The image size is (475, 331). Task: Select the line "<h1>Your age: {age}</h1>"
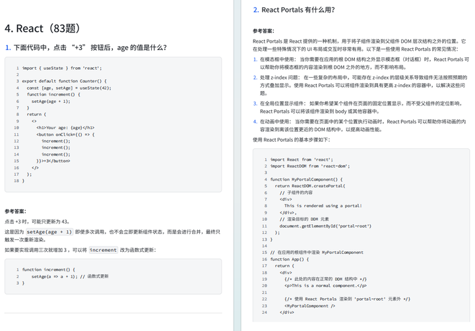(x=65, y=127)
